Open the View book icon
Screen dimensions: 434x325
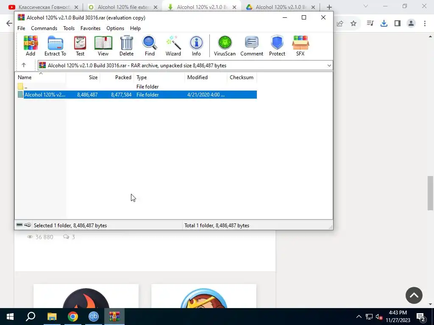tap(103, 46)
